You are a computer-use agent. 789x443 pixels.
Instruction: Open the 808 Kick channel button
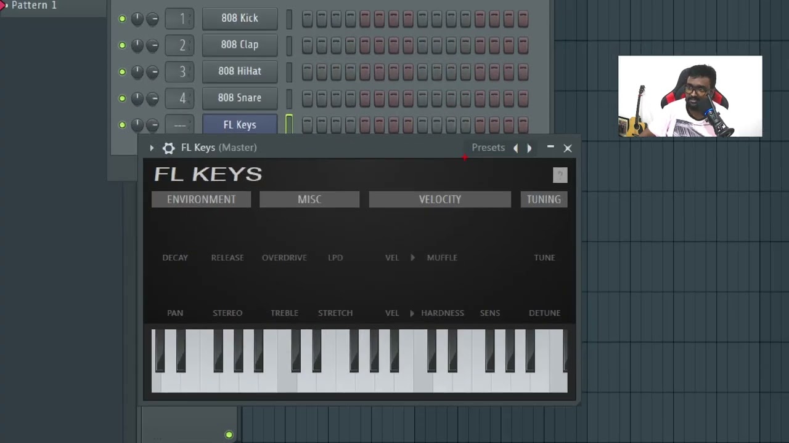(240, 18)
